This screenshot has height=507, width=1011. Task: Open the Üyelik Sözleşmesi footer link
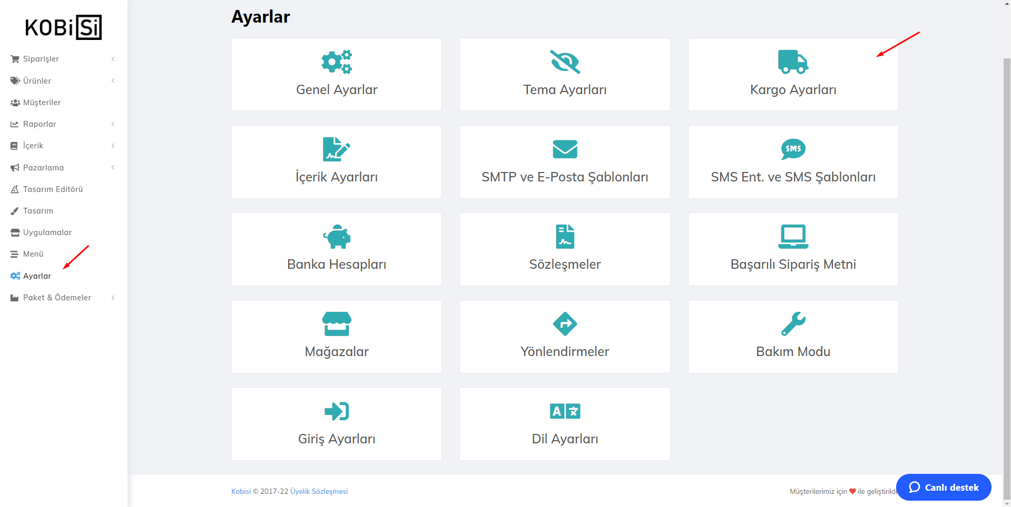[x=319, y=491]
